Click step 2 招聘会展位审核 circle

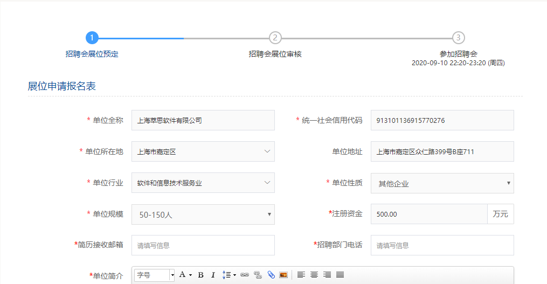(275, 38)
